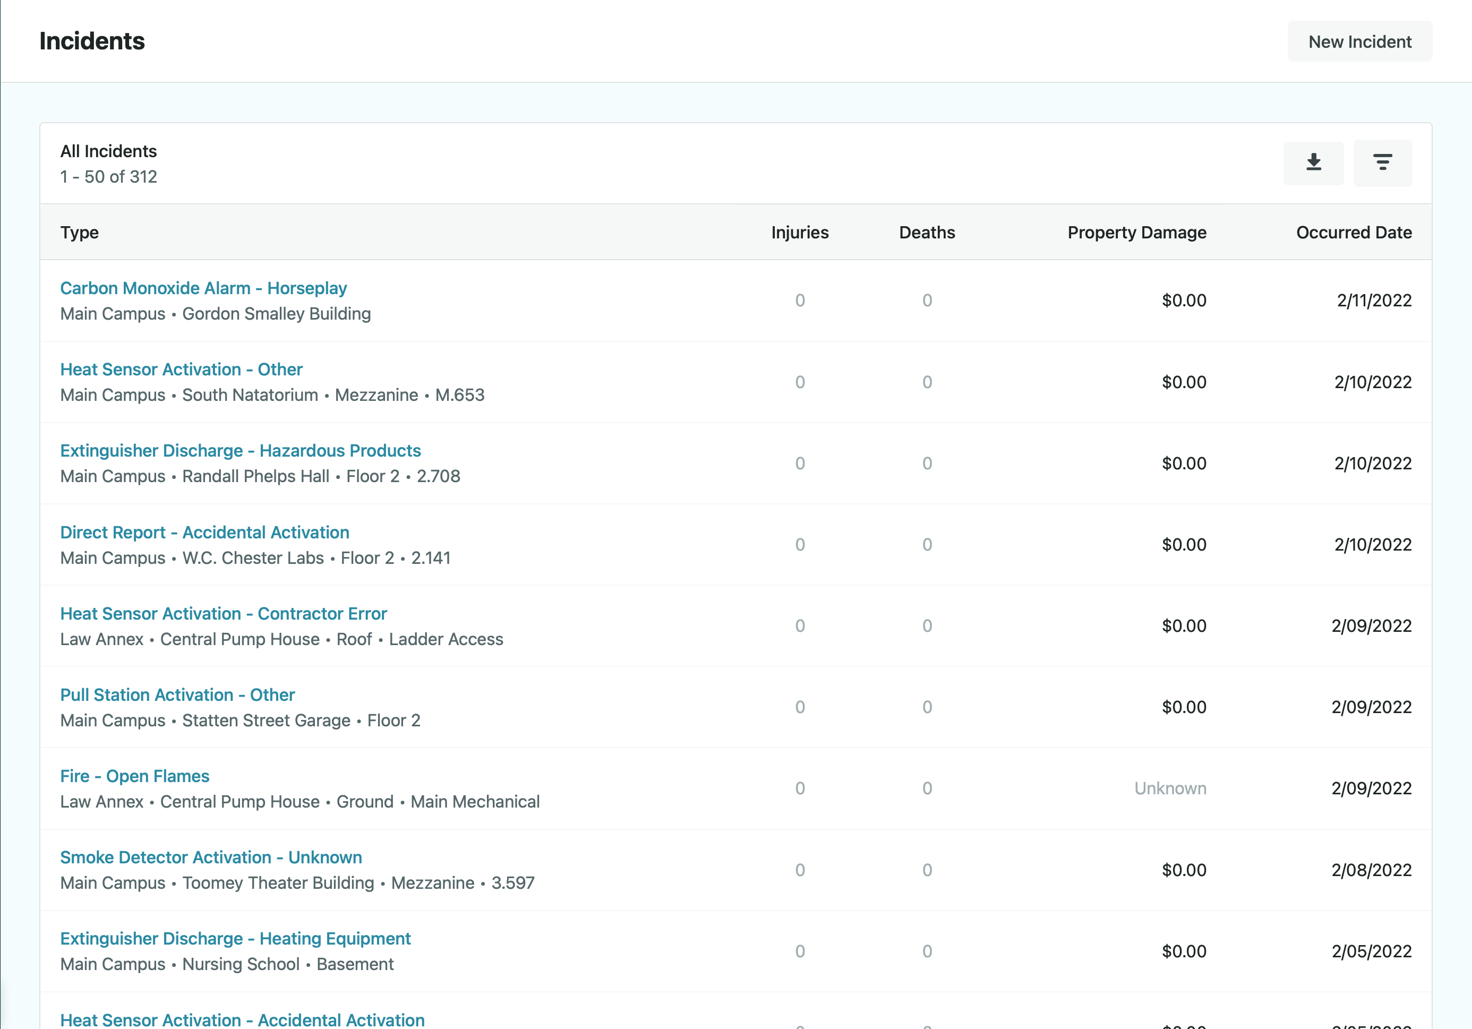Click the 2/11/2022 occurred date cell
Image resolution: width=1472 pixels, height=1029 pixels.
click(x=1374, y=301)
